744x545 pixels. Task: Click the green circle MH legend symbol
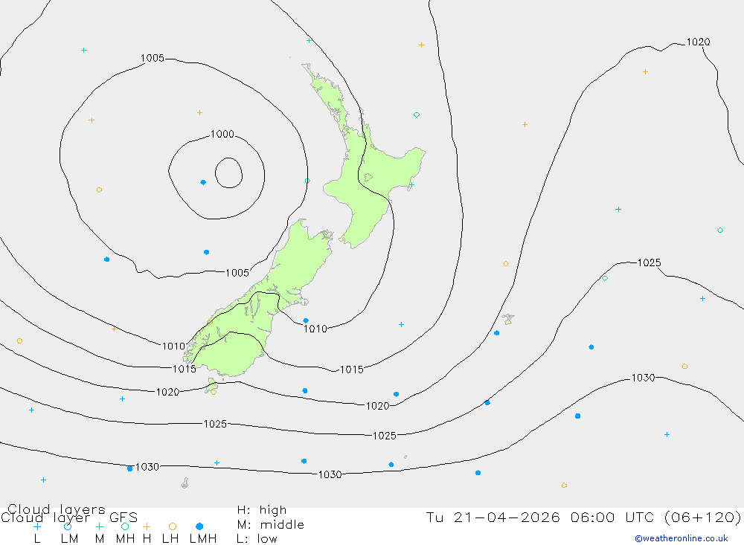[x=125, y=526]
